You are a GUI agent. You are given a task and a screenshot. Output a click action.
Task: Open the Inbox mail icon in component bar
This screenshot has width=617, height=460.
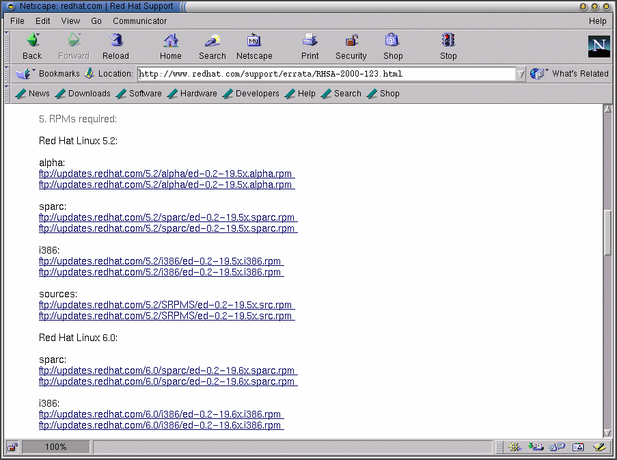click(x=536, y=447)
